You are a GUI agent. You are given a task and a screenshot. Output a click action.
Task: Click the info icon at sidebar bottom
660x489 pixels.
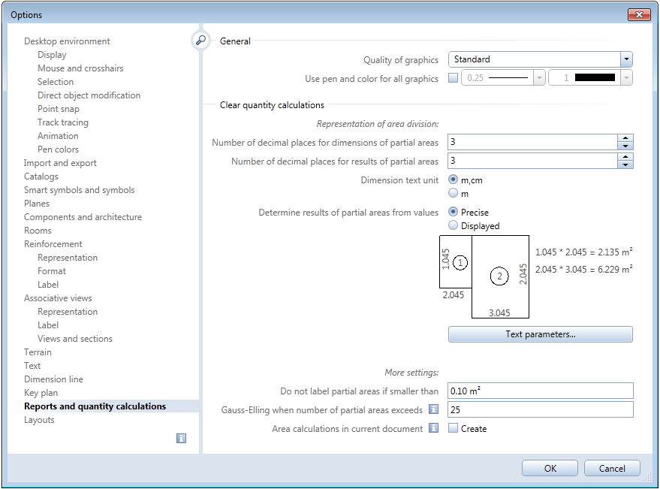(x=181, y=438)
